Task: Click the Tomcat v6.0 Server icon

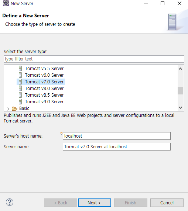Action: [20, 75]
